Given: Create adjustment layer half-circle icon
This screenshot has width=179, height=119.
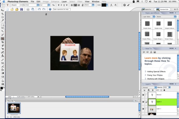Looking at the screenshot, I should 149,90.
